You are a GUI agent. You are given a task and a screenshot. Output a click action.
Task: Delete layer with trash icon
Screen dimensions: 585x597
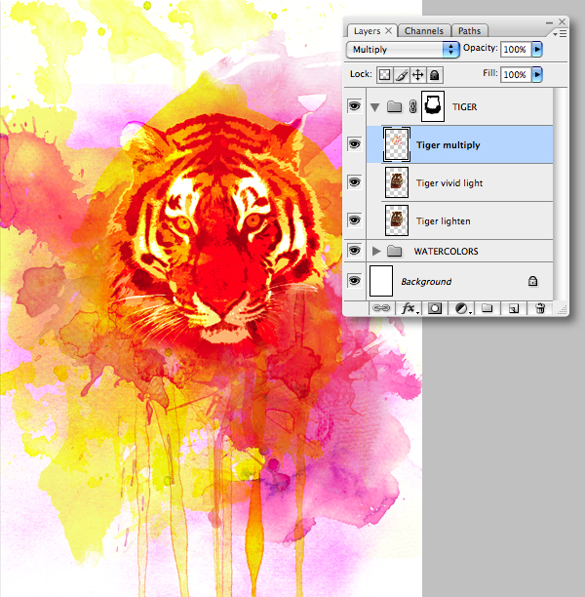[x=540, y=308]
